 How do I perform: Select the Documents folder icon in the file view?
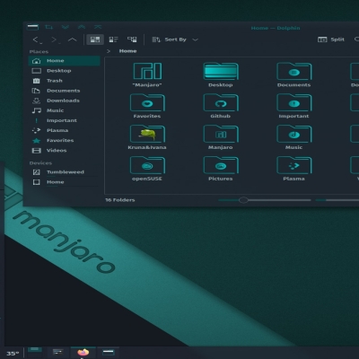294,71
